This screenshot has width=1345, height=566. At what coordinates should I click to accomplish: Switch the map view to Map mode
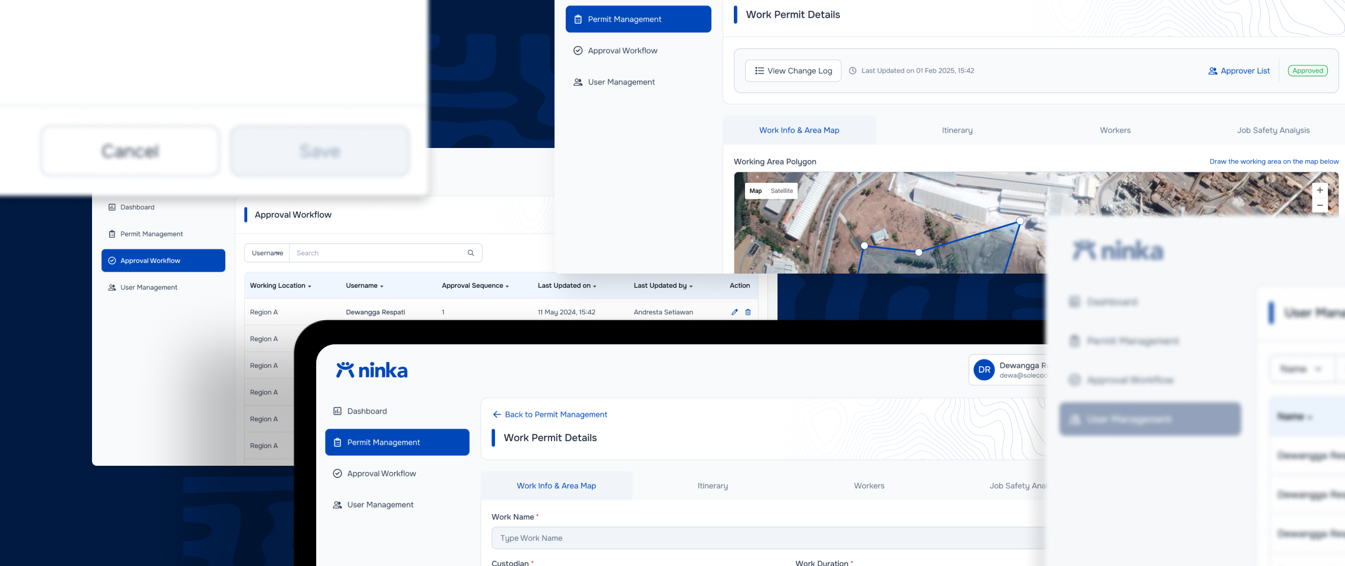click(x=756, y=191)
